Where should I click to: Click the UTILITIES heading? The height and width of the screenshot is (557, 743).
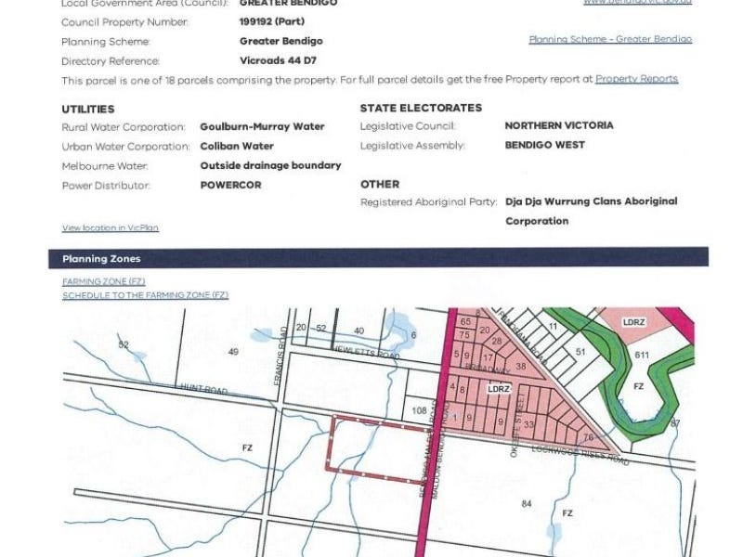88,110
